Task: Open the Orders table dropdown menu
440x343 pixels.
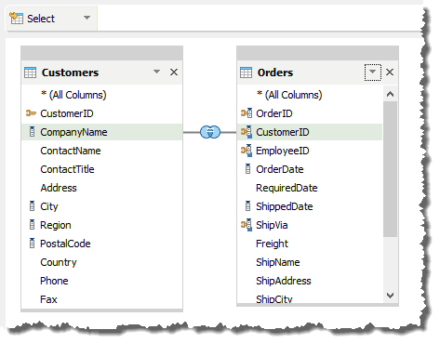Action: (x=372, y=72)
